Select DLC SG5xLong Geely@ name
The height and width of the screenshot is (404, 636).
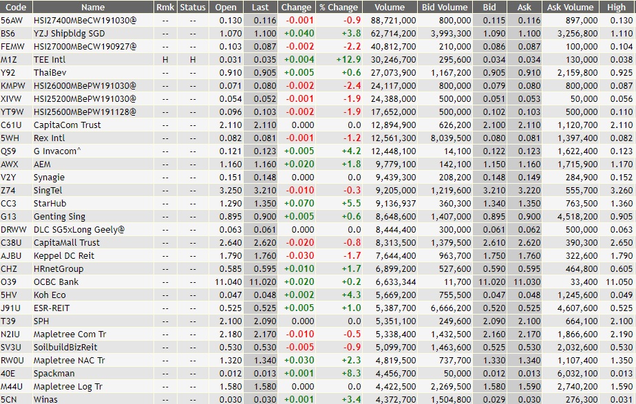pyautogui.click(x=79, y=230)
